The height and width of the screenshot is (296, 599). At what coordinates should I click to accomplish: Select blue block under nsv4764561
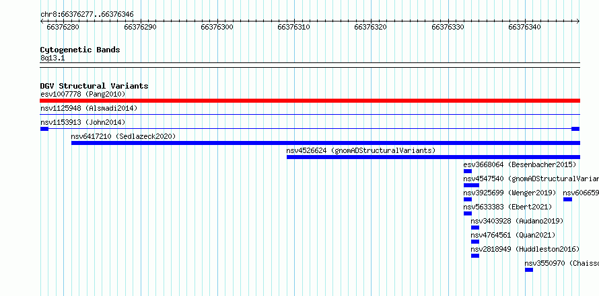click(x=475, y=242)
